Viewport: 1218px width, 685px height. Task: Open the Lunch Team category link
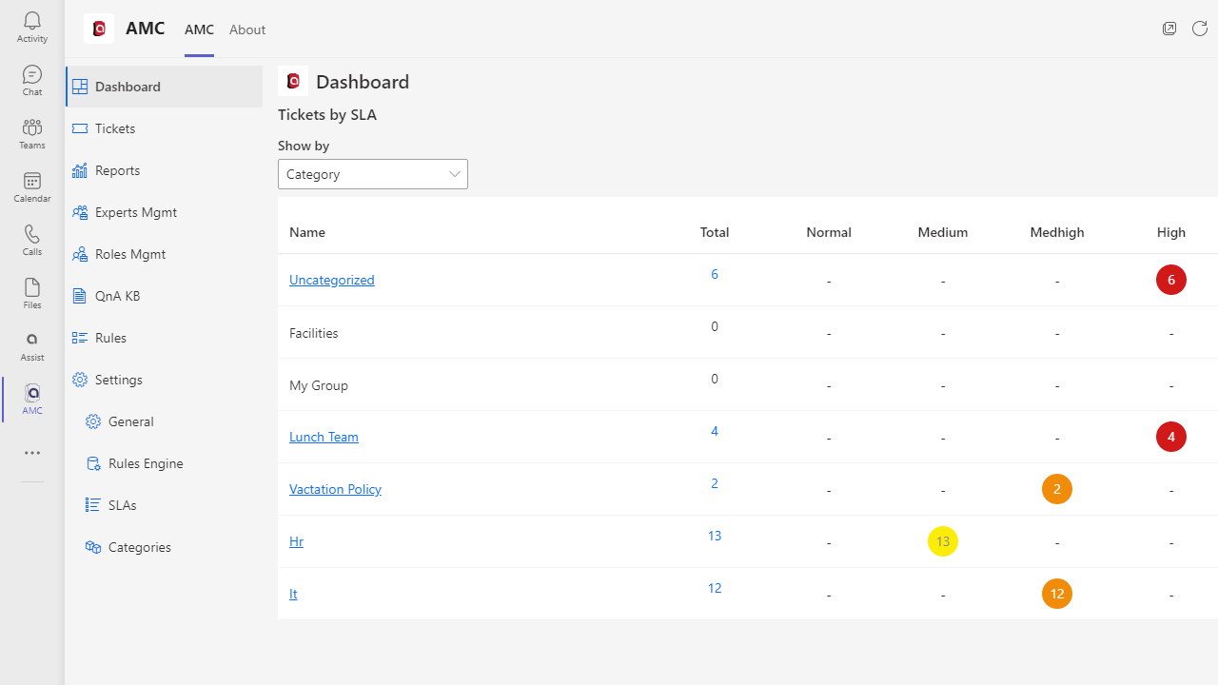[x=324, y=437]
